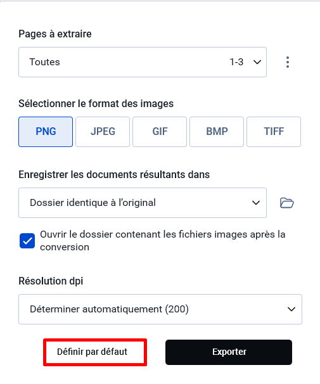Expand 'Déterminer automatiquement (200)' resolution dropdown

pyautogui.click(x=160, y=309)
